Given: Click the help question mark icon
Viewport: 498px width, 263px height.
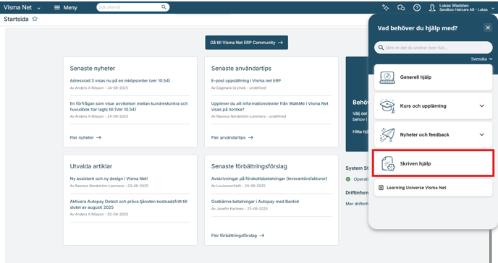Looking at the screenshot, I should (417, 8).
